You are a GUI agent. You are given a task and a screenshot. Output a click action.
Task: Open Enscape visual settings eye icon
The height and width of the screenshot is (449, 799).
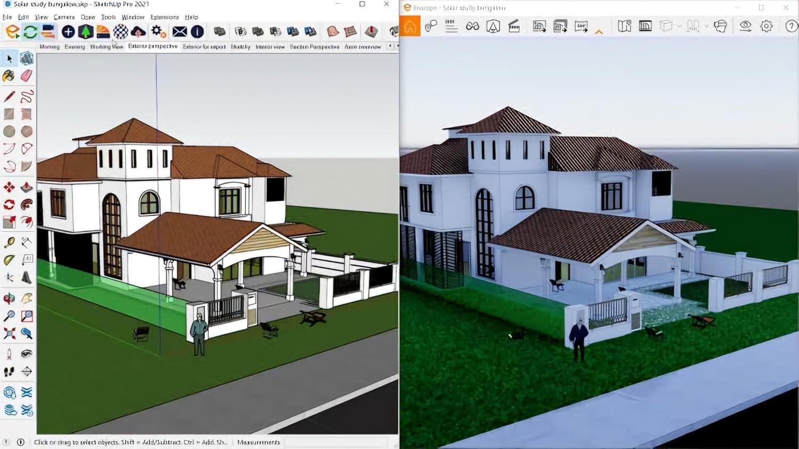(x=745, y=26)
